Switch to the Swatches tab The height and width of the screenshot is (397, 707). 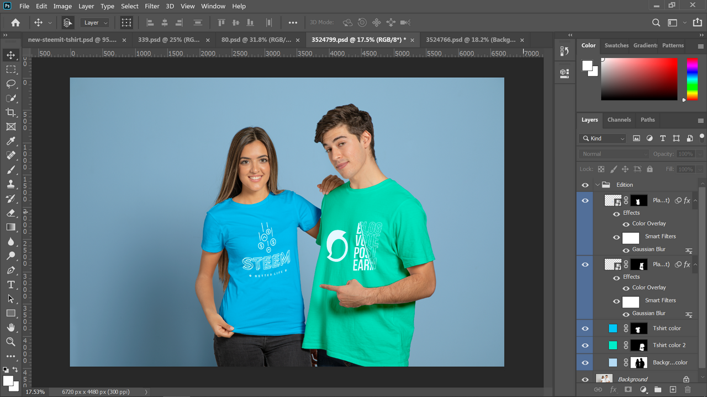click(616, 45)
